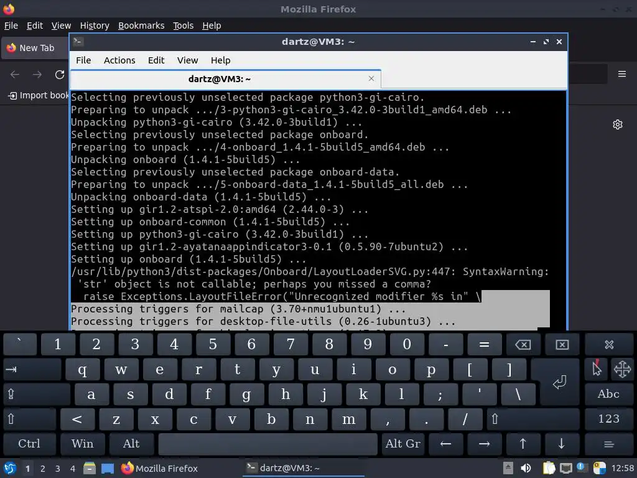Click the Onboard mouse click helper icon
Screen dimensions: 637x478
pyautogui.click(x=597, y=370)
